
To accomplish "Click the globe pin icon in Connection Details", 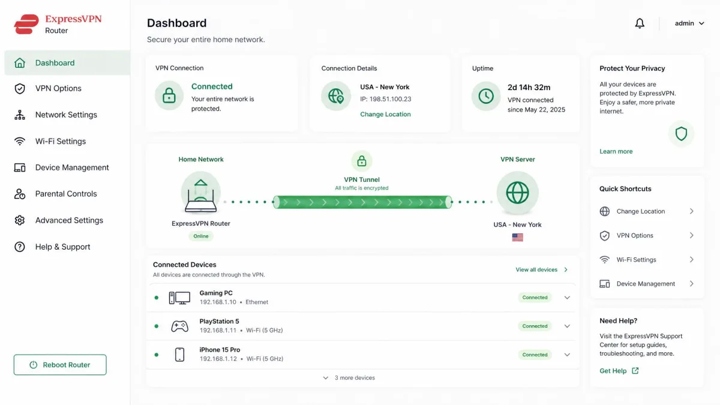I will 335,96.
